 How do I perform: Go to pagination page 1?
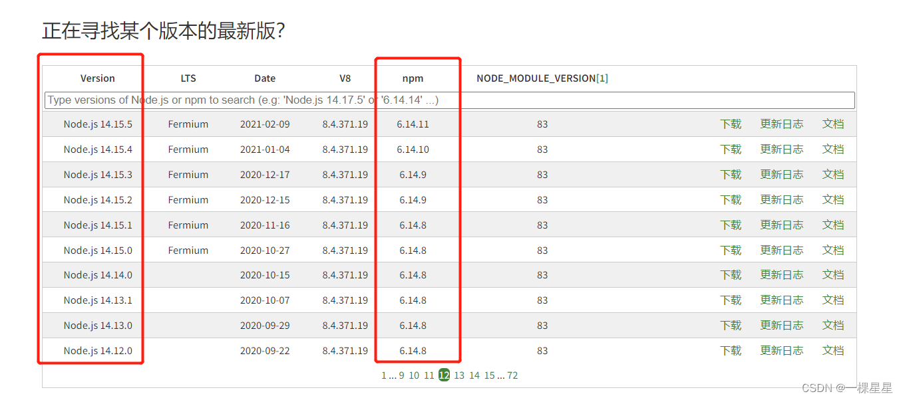(384, 375)
